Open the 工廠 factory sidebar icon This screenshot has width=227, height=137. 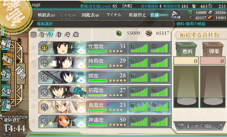pos(6,105)
